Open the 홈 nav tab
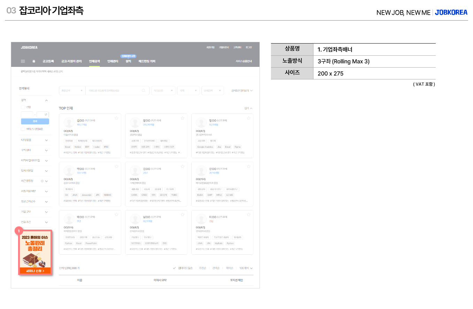The height and width of the screenshot is (309, 473). (x=34, y=61)
